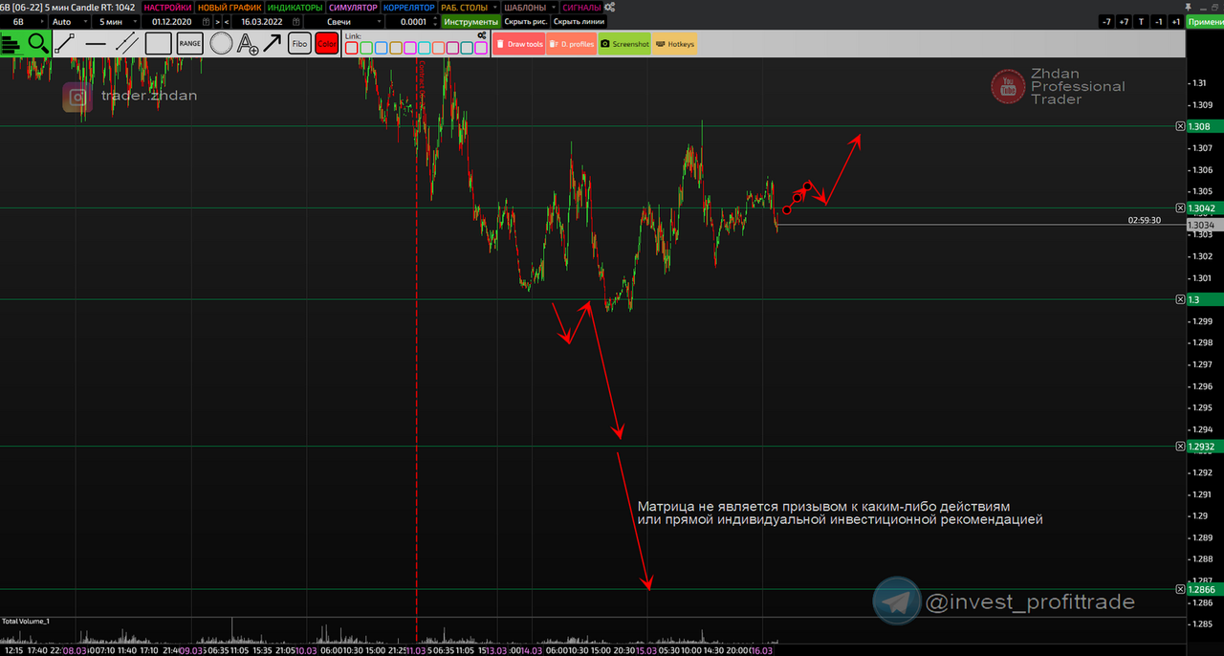This screenshot has height=656, width=1224.
Task: Open the НОВЫЙ ГРАФИК menu
Action: tap(229, 7)
